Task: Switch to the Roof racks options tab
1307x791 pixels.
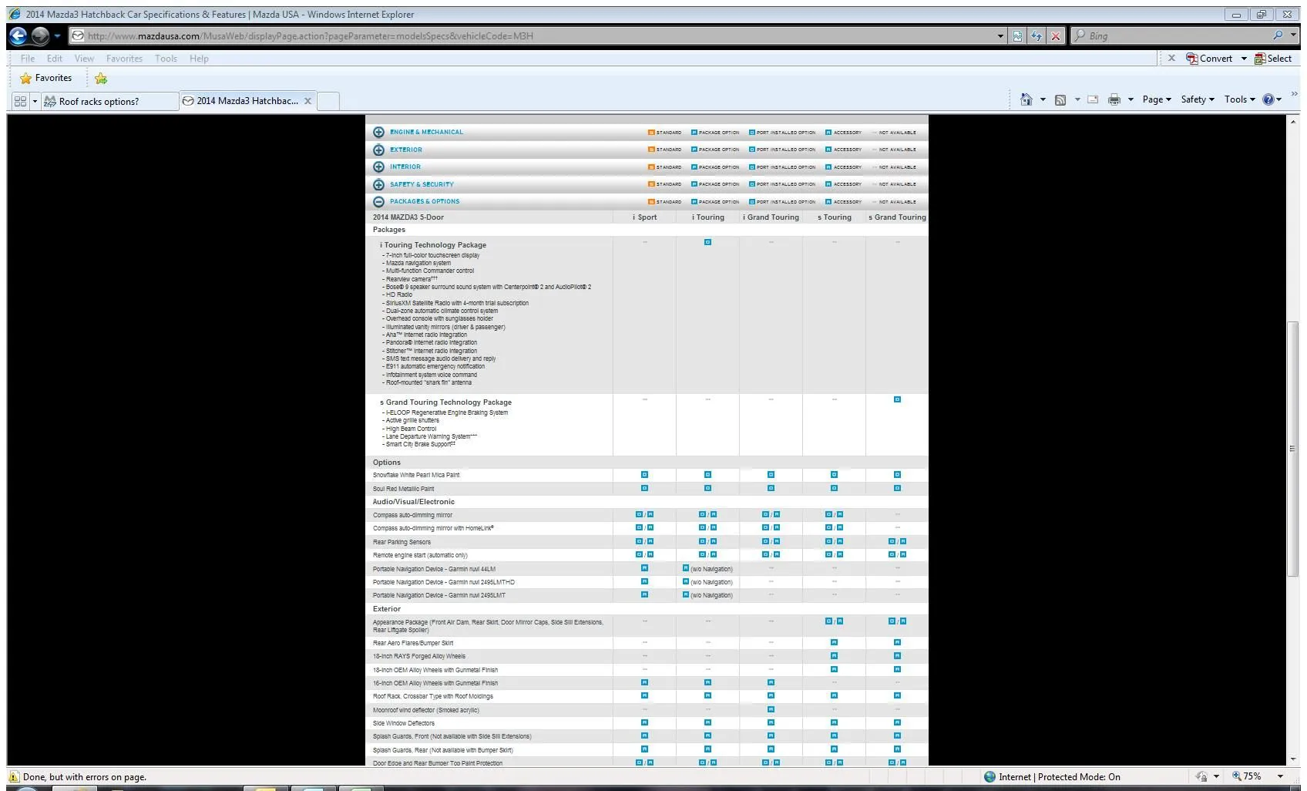Action: (99, 101)
